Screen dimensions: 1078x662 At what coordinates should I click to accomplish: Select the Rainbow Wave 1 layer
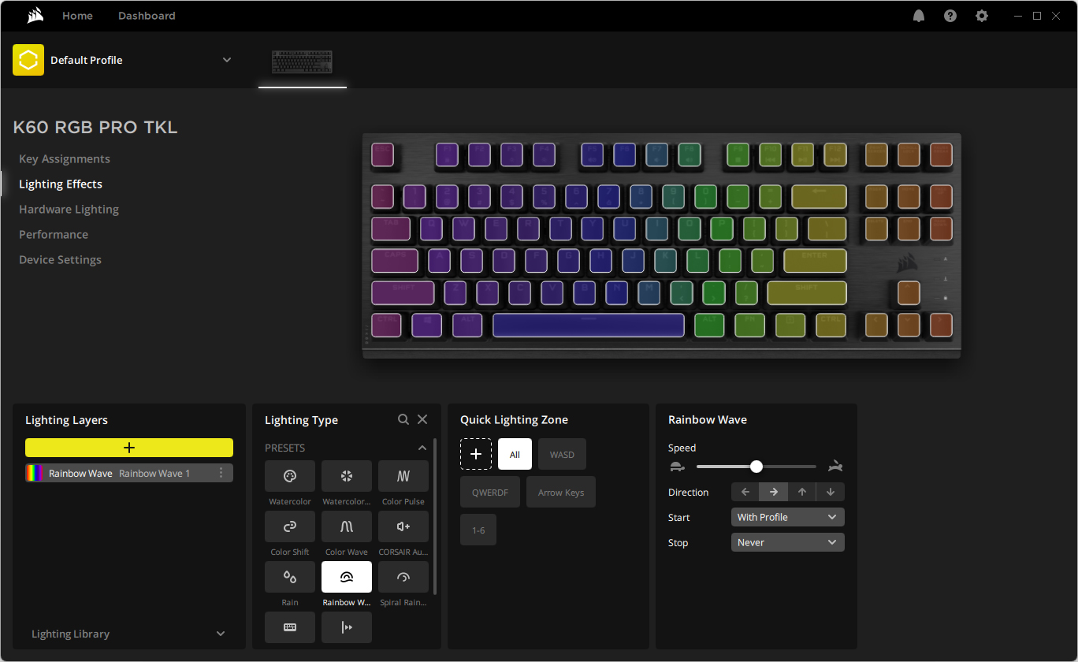tap(129, 473)
